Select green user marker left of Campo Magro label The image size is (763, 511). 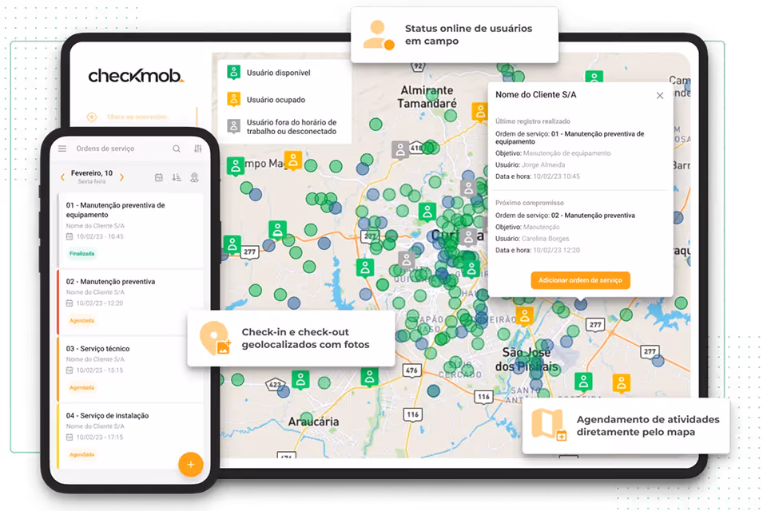236,166
